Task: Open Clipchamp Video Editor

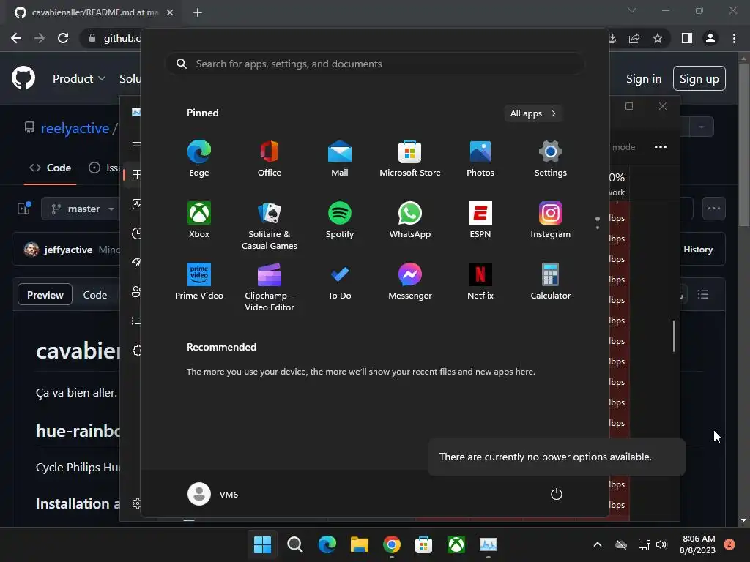Action: pyautogui.click(x=270, y=288)
